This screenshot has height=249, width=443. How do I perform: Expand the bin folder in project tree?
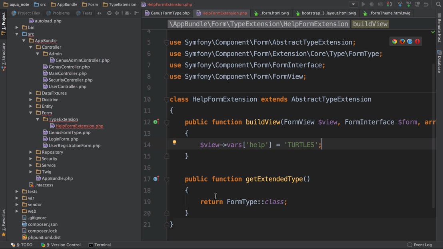coord(17,28)
